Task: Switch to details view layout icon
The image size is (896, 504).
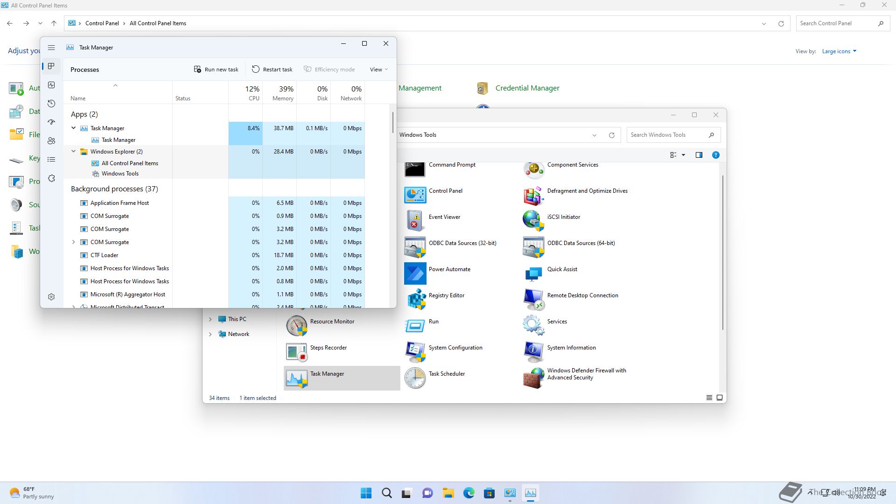Action: 709,398
